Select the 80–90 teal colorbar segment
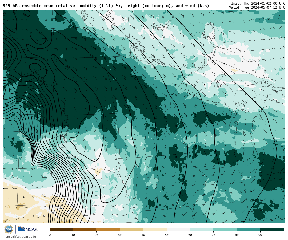This screenshot has height=240, width=288. point(249,230)
